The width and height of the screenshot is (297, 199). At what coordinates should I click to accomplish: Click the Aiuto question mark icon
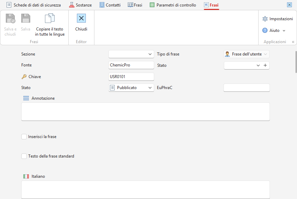click(265, 30)
